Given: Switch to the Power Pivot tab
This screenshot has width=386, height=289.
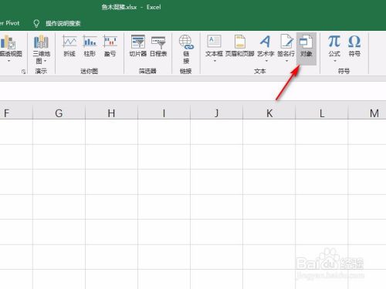Looking at the screenshot, I should 10,23.
